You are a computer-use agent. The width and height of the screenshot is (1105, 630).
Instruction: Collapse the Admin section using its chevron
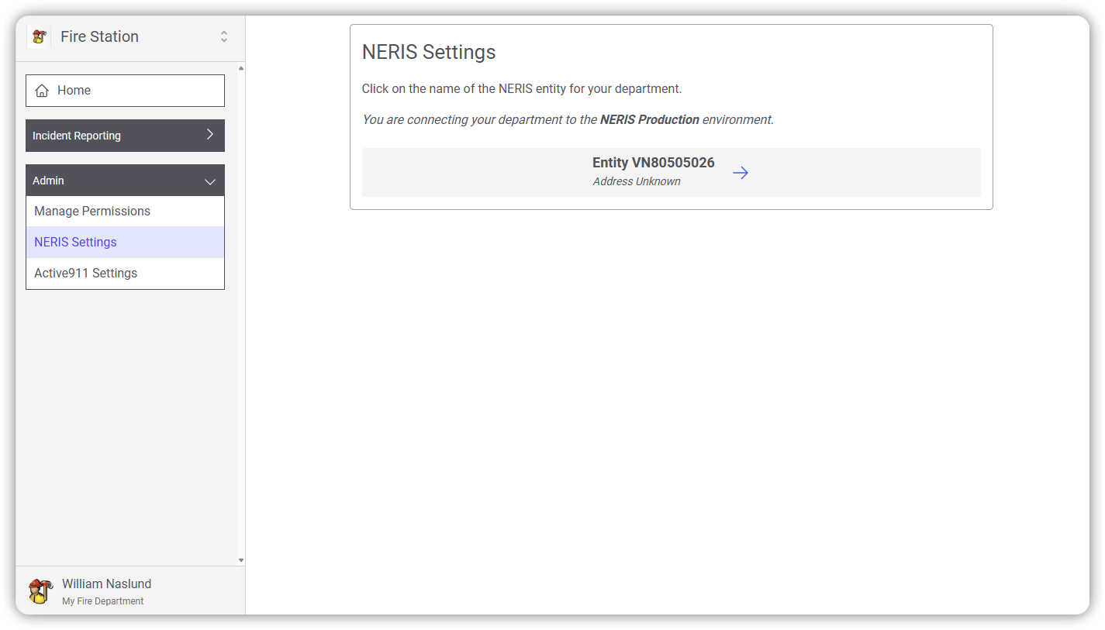[209, 181]
